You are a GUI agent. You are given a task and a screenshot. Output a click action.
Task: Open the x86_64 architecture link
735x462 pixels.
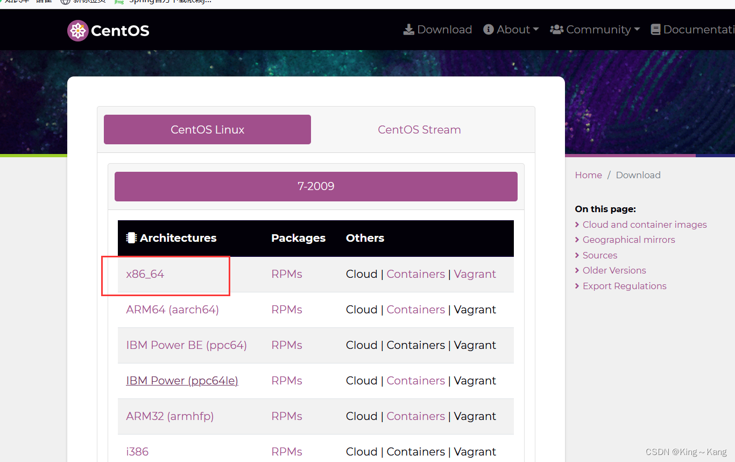(145, 274)
